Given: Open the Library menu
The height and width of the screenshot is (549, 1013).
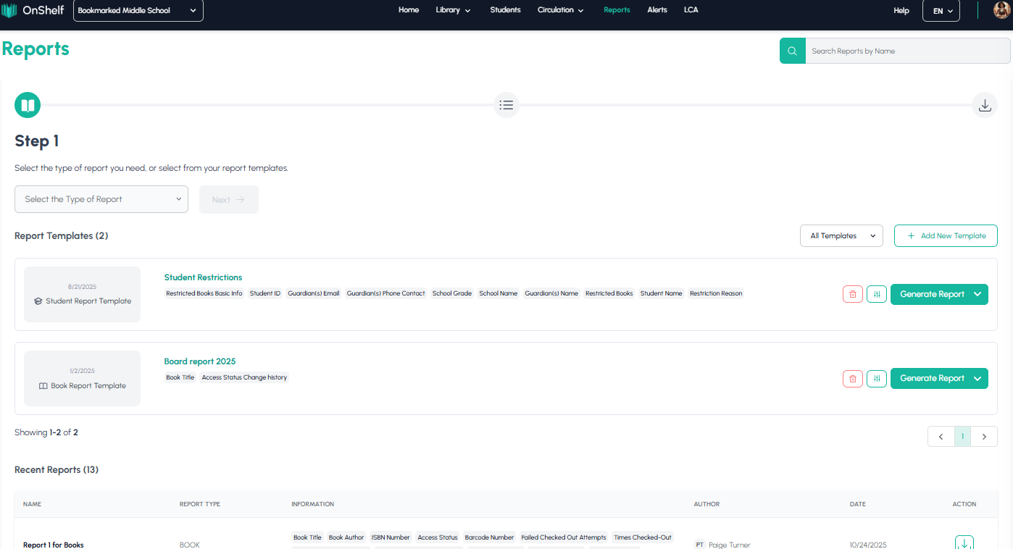Looking at the screenshot, I should (453, 10).
